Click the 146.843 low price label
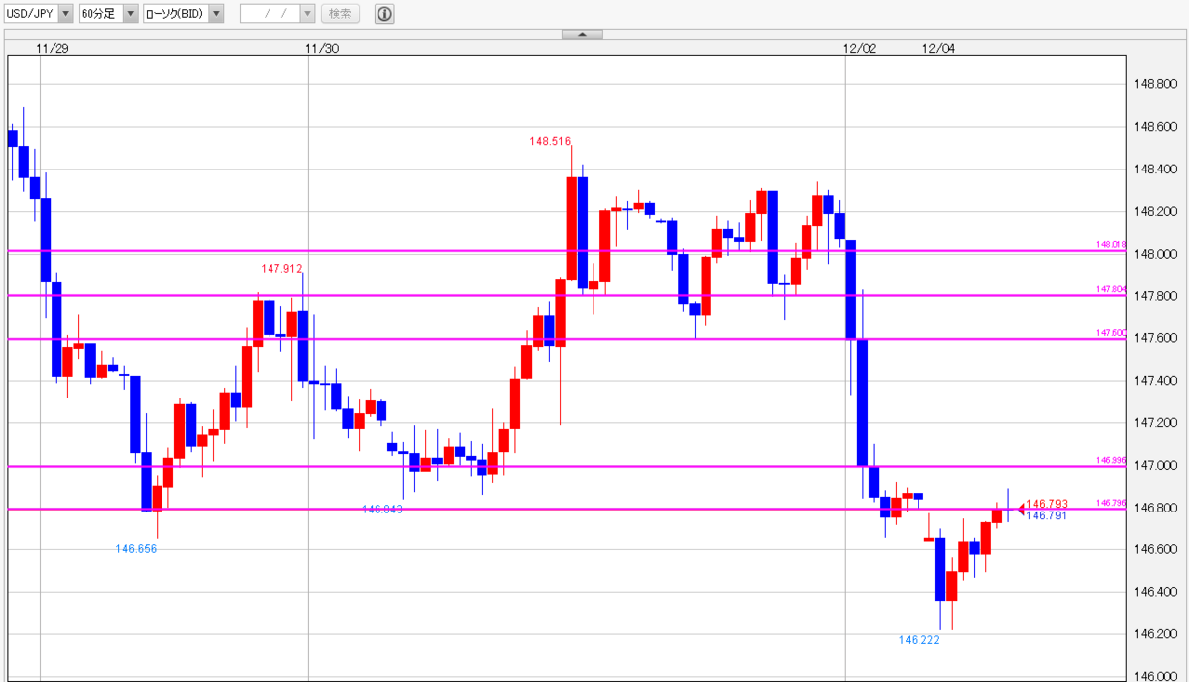The image size is (1189, 682). 382,509
